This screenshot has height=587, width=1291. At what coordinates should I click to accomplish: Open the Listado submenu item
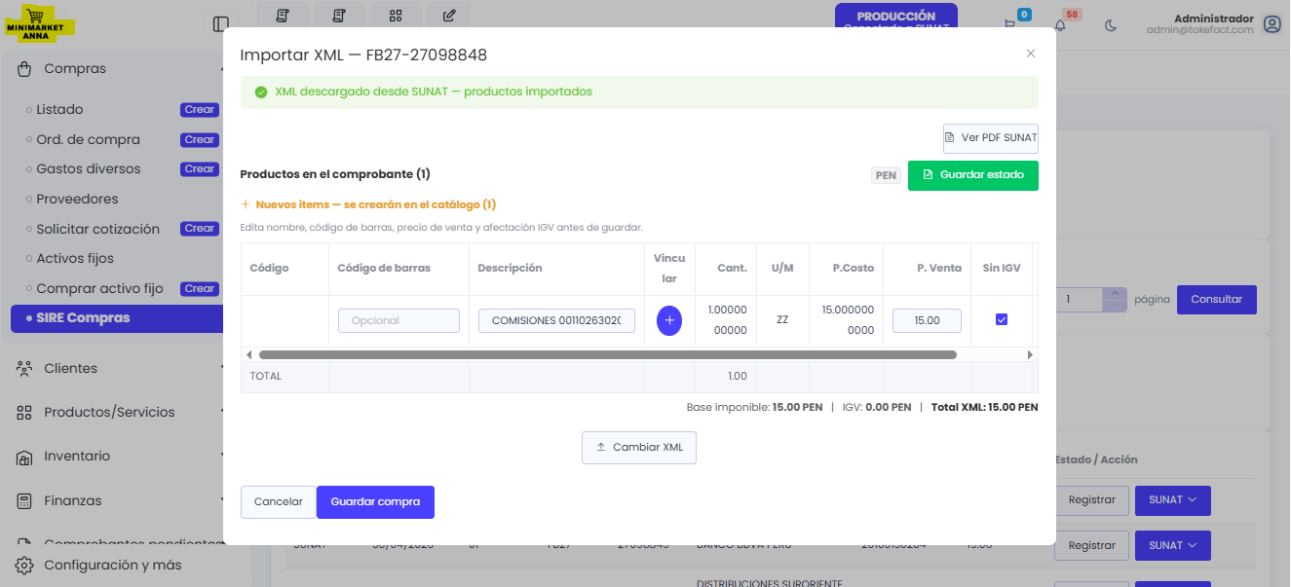tap(59, 110)
